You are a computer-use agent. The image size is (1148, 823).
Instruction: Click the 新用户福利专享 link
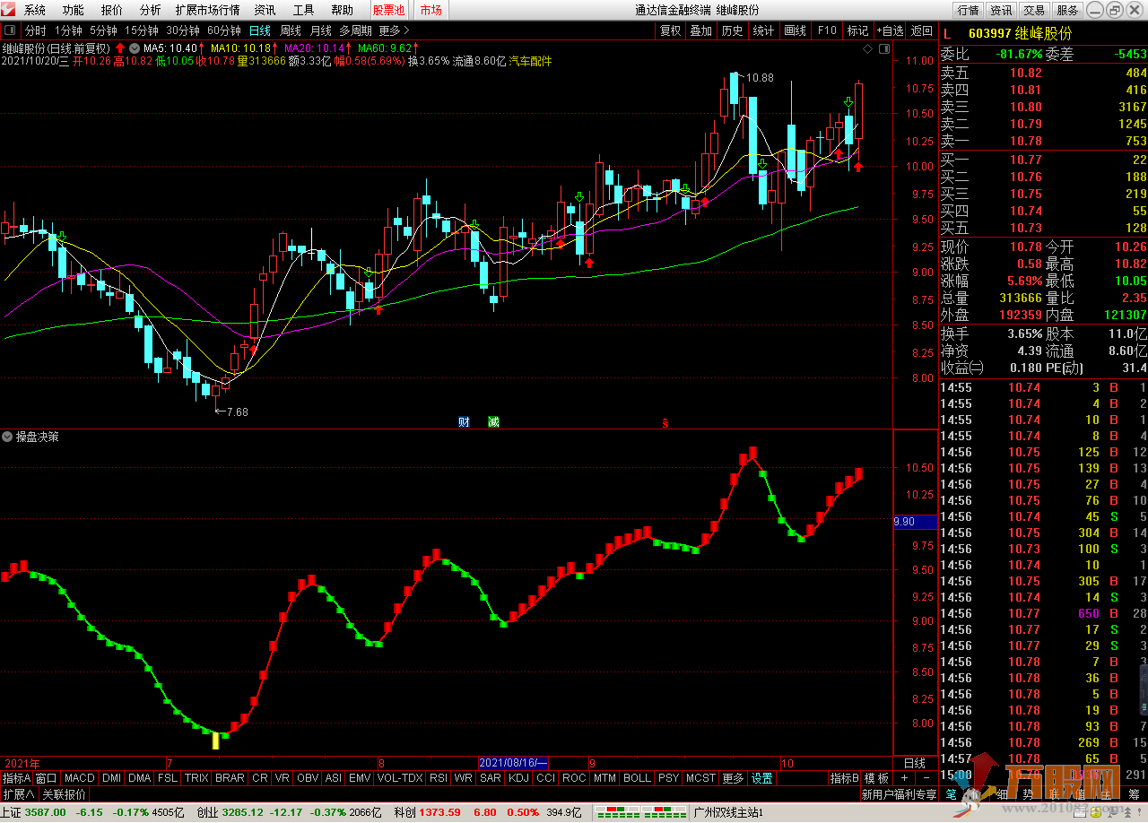899,794
